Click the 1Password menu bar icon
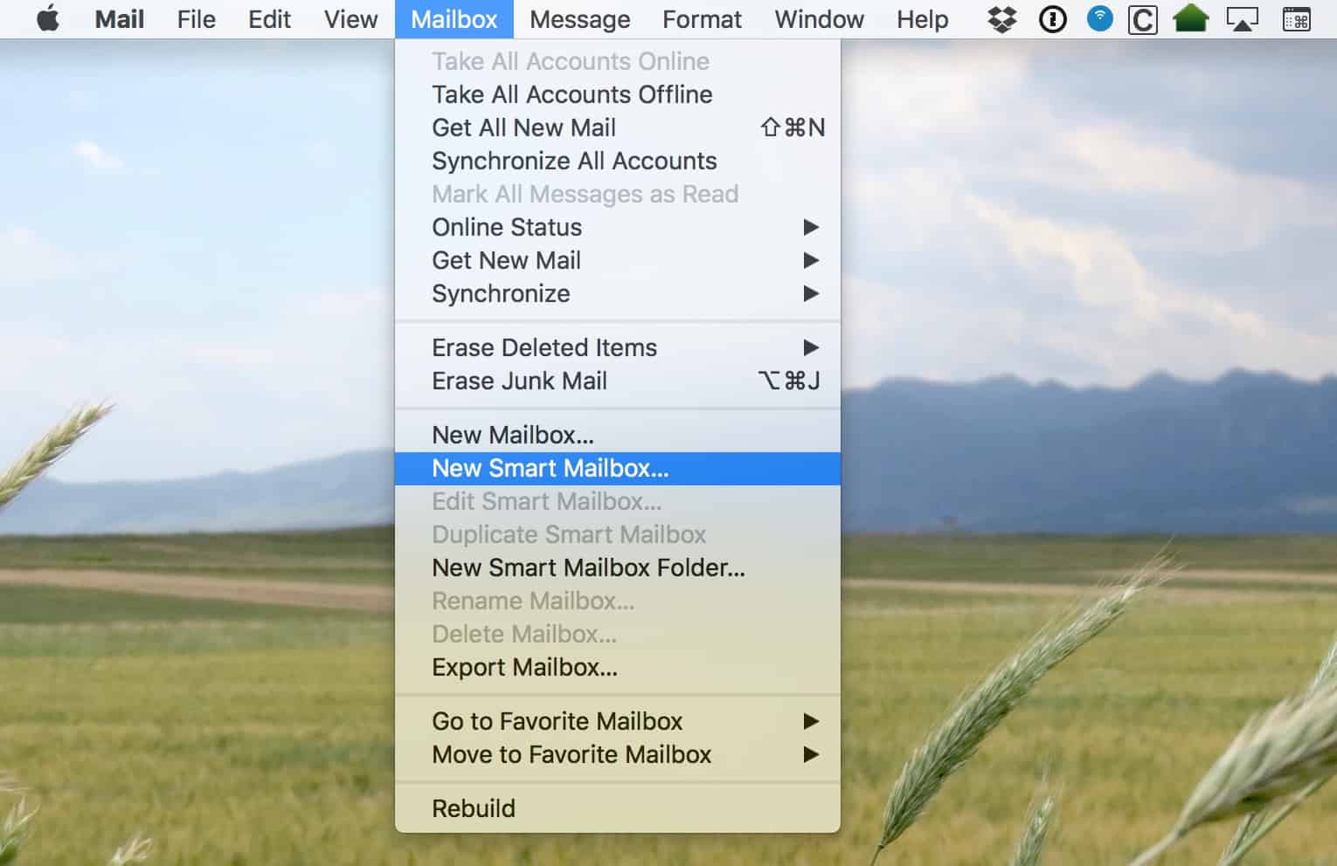Screen dimensions: 1337x866 click(1052, 19)
